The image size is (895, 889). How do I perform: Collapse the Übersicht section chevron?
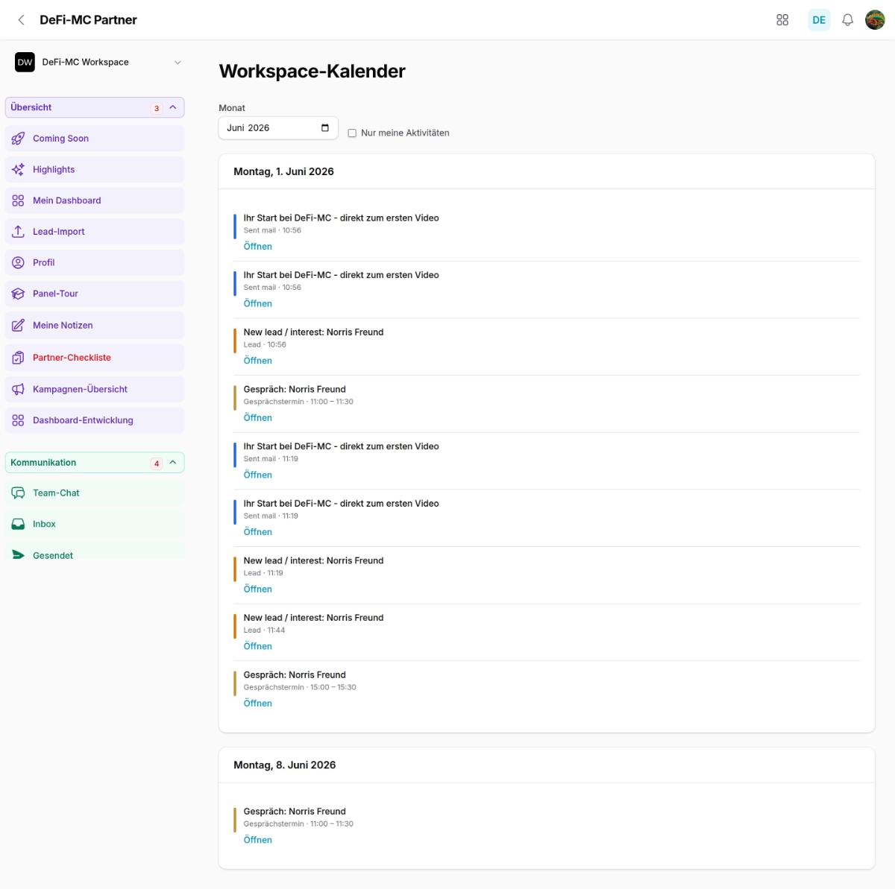point(173,107)
